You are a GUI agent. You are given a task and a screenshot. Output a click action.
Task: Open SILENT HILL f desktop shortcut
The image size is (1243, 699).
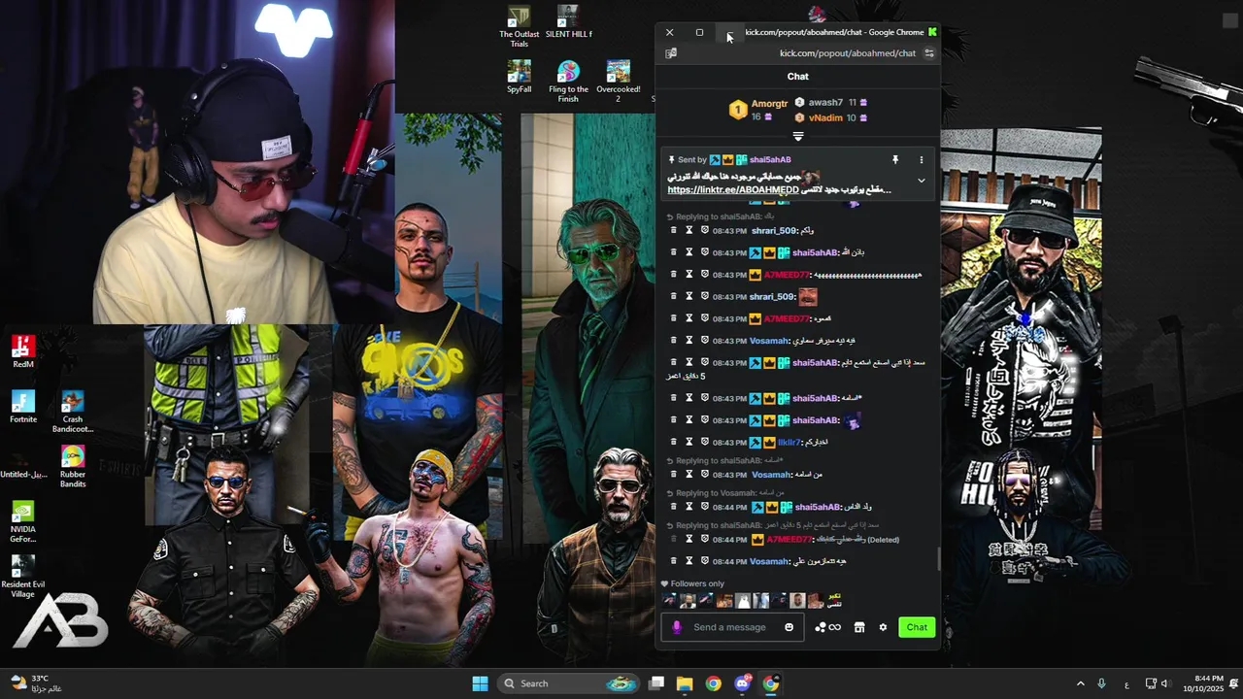(568, 22)
